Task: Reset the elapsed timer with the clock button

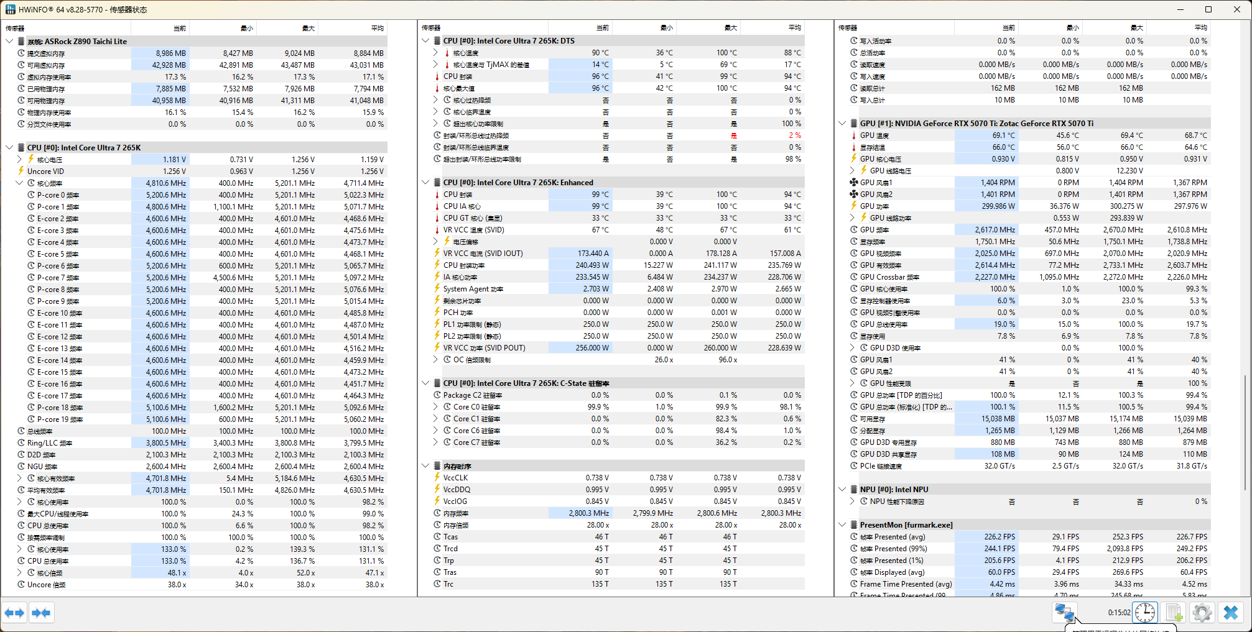Action: pyautogui.click(x=1145, y=613)
